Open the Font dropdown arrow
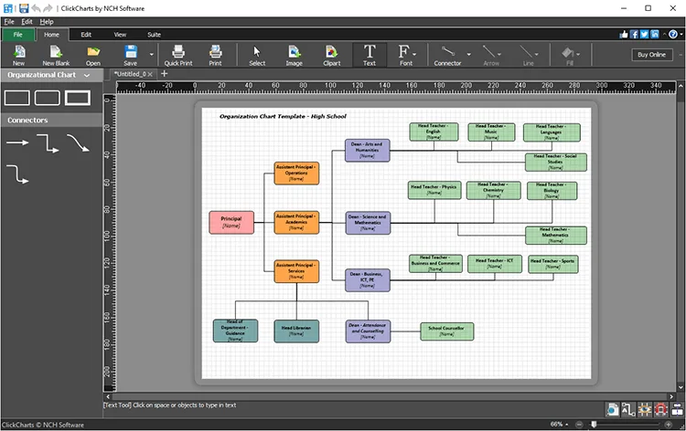This screenshot has height=431, width=686. (413, 55)
